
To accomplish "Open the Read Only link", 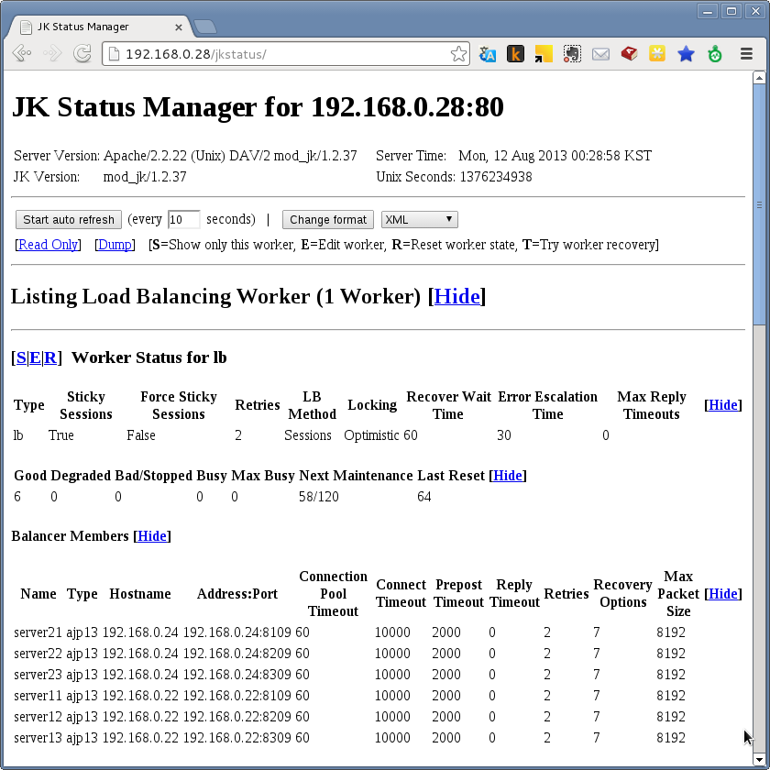I will 48,245.
